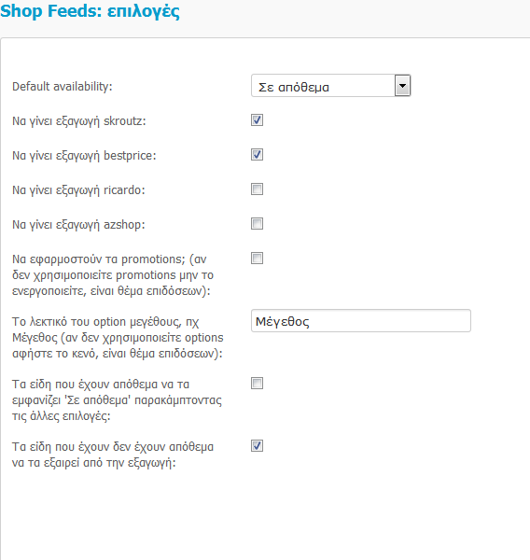Click the Να εφαρμοστούν τα promotions label text

coord(113,275)
